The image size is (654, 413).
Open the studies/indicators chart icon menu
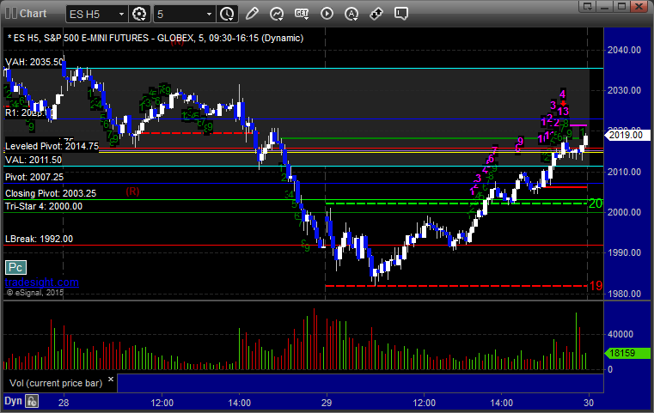point(277,14)
